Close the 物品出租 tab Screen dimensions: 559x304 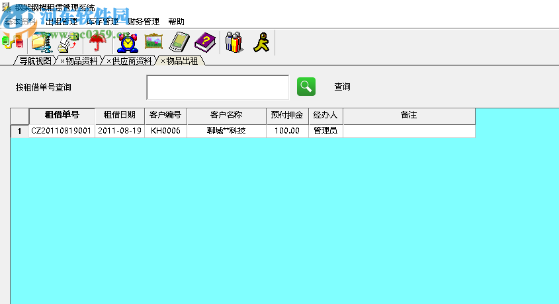tap(163, 61)
